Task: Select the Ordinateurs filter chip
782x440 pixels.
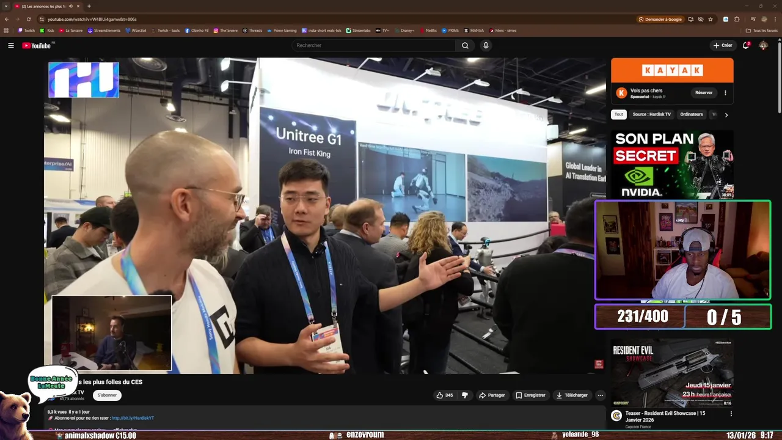Action: point(692,114)
